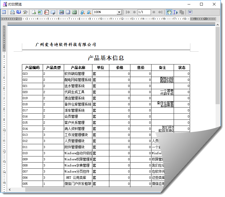
Task: Export the report to Excel
Action: click(x=40, y=12)
